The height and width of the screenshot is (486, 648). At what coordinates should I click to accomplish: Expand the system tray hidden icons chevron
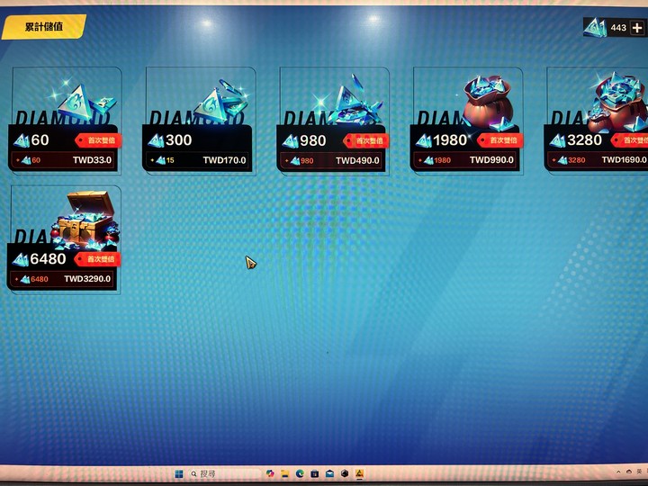[x=618, y=472]
